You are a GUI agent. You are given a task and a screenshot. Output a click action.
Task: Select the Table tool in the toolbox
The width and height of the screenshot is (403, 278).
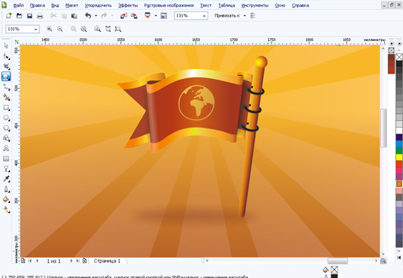(x=6, y=159)
